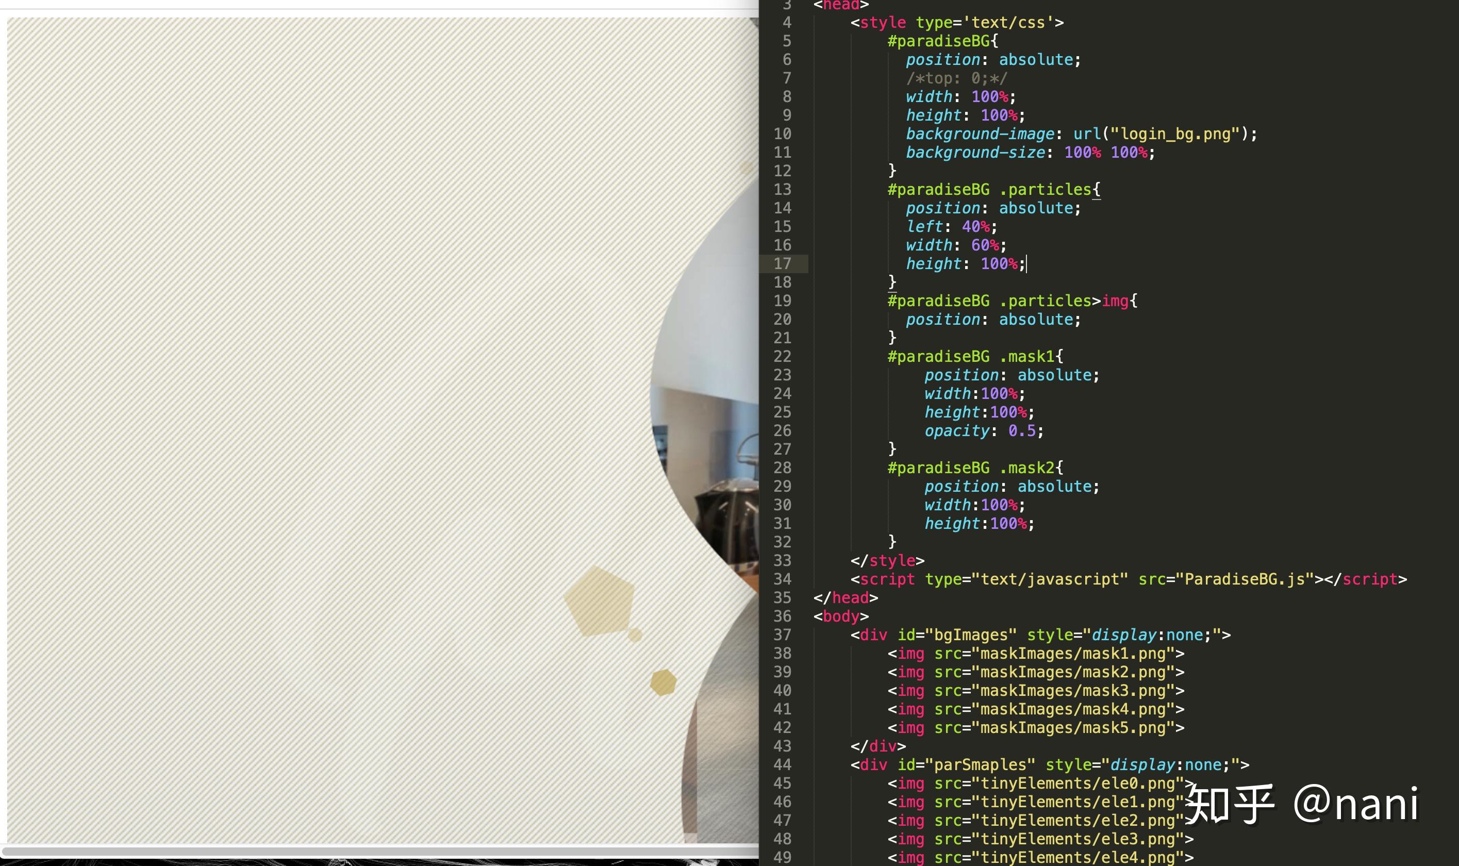This screenshot has width=1459, height=866.
Task: Click the tinyElements/ele0.png source string
Action: [x=1077, y=784]
